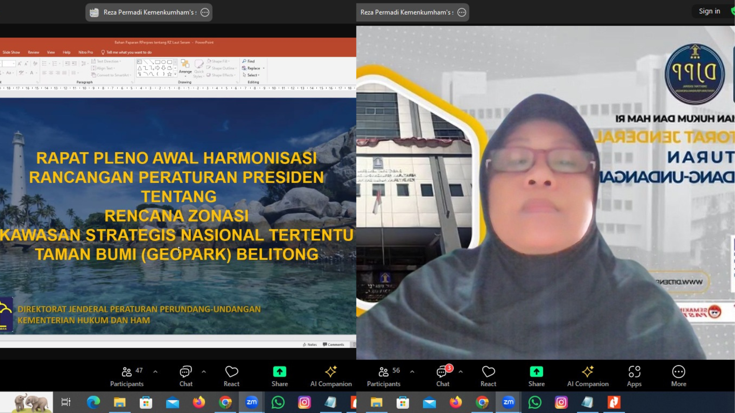Image resolution: width=735 pixels, height=413 pixels.
Task: Open AI Companion in the right Zoom window
Action: click(x=588, y=376)
